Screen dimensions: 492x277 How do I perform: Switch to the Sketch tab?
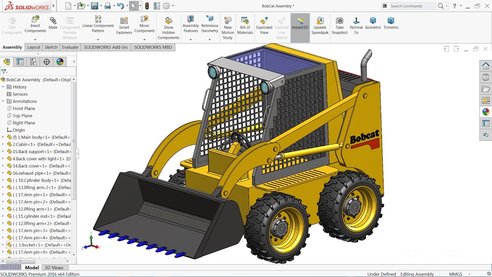click(x=51, y=47)
